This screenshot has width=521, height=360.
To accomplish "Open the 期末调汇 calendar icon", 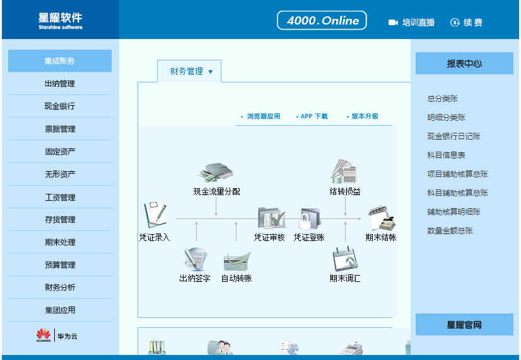I will [345, 259].
